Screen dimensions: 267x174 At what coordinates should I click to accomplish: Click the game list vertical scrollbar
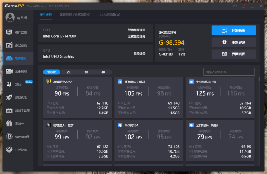[259, 79]
